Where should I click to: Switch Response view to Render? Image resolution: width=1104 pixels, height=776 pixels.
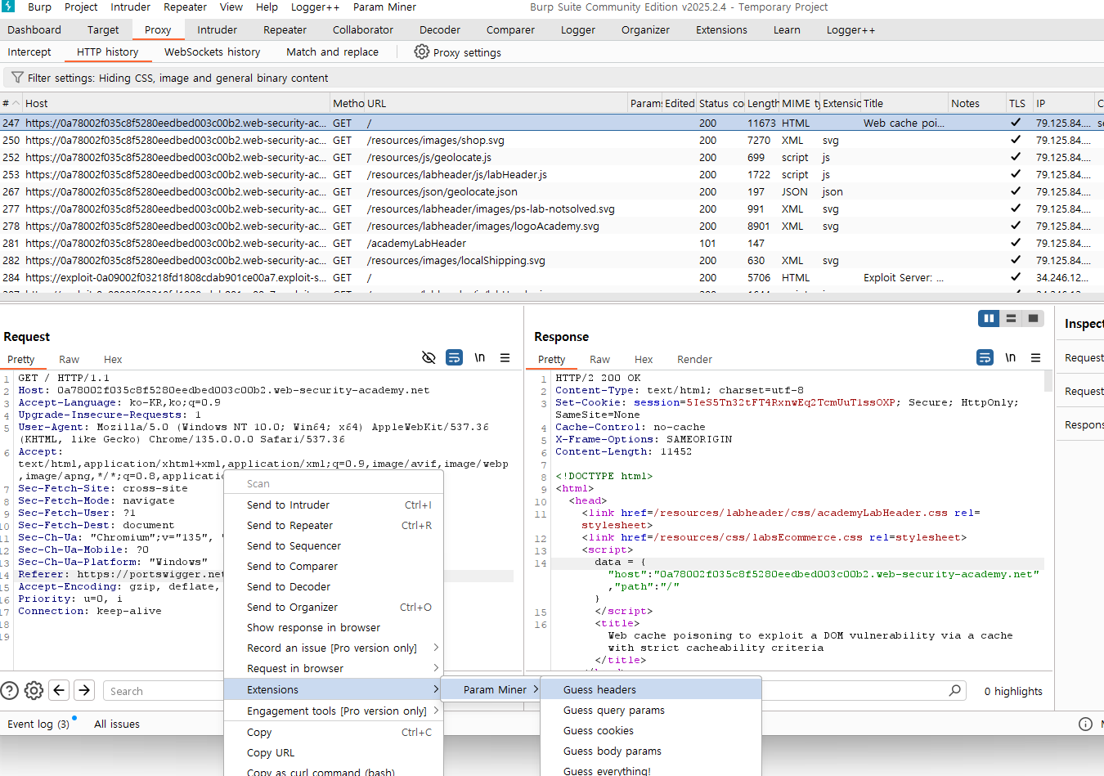tap(694, 359)
